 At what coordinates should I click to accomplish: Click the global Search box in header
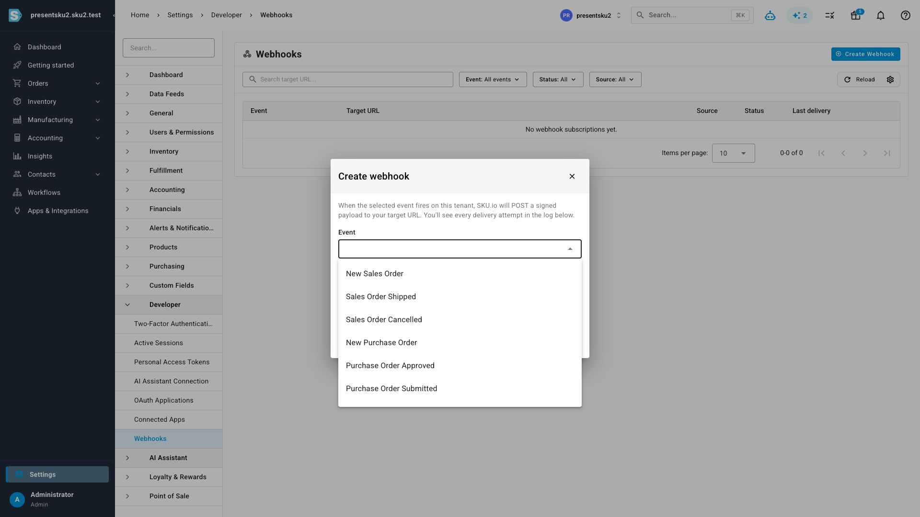pyautogui.click(x=692, y=15)
